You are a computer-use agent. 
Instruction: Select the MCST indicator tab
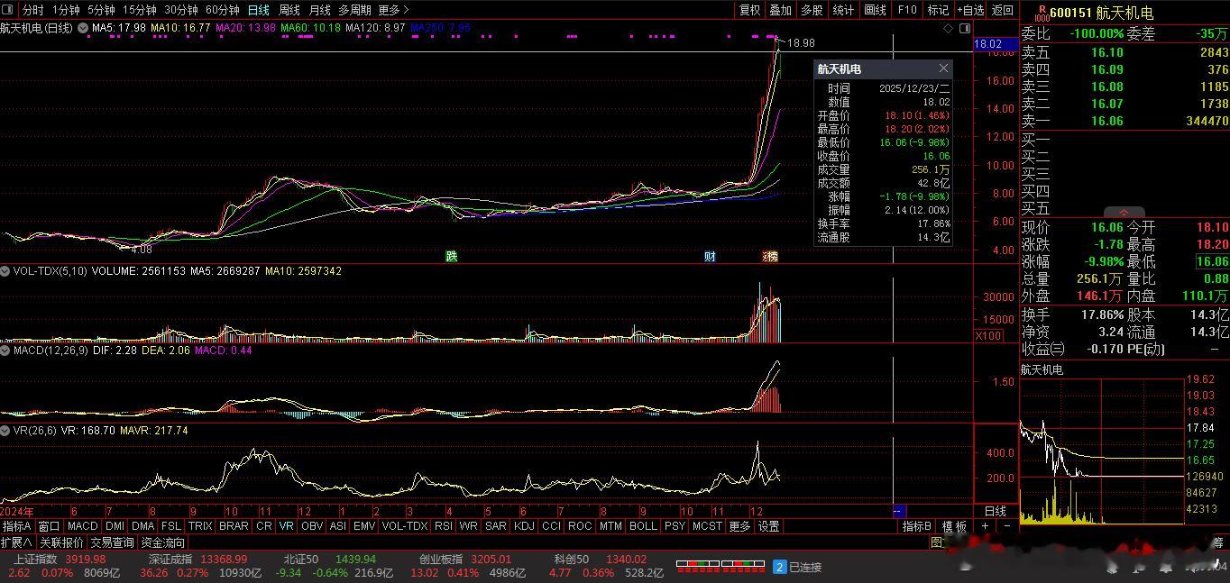point(707,526)
